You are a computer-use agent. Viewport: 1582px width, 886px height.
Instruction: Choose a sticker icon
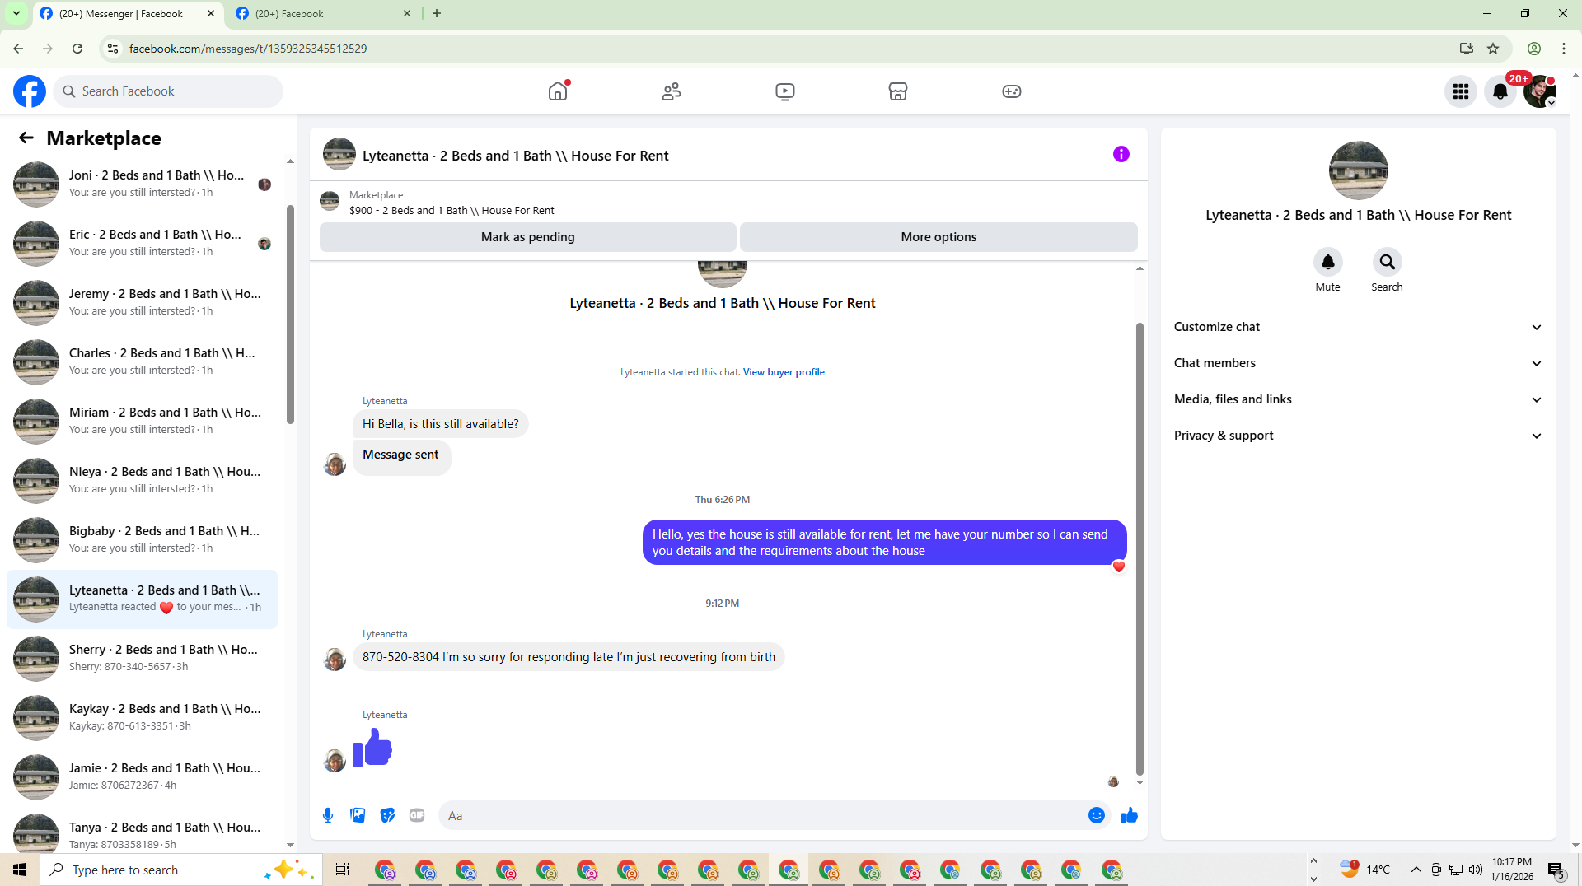click(x=387, y=815)
